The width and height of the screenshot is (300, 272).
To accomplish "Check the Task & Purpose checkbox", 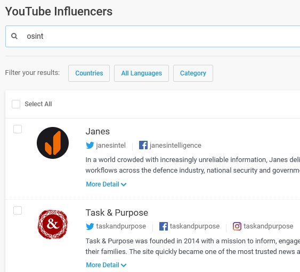I will click(18, 210).
